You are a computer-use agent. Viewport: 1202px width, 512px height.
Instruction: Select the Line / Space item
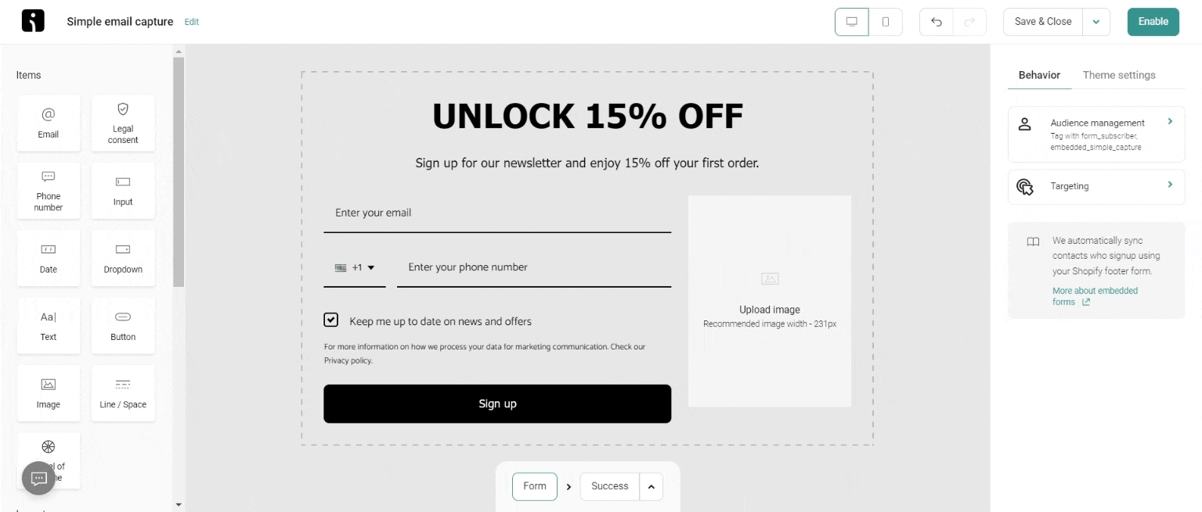(123, 393)
